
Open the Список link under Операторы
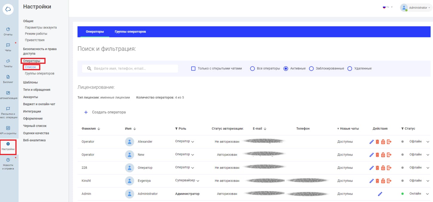[30, 67]
